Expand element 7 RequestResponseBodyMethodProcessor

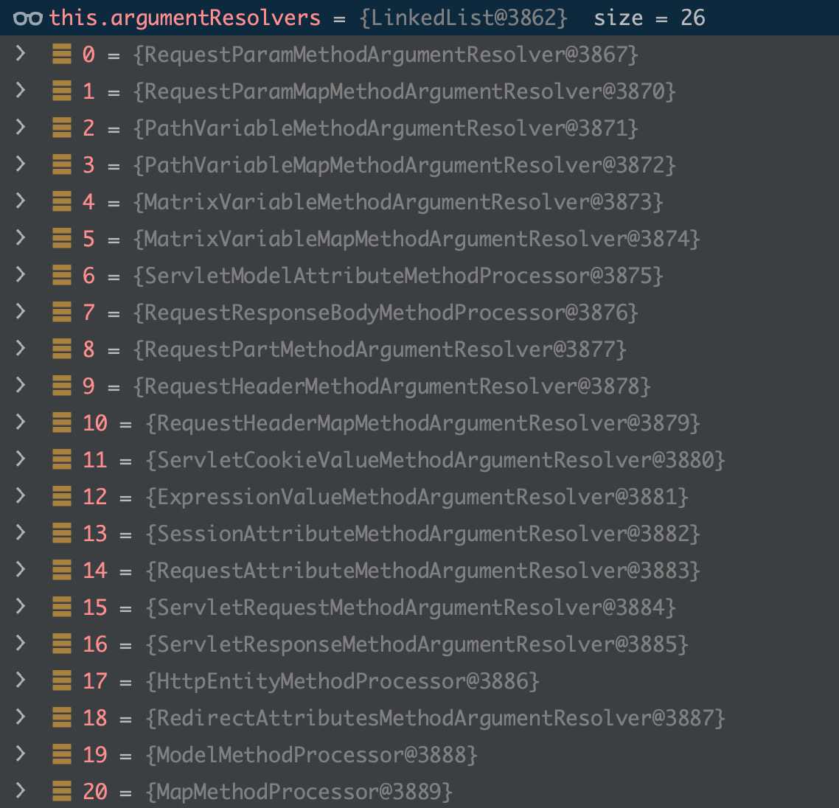coord(21,311)
